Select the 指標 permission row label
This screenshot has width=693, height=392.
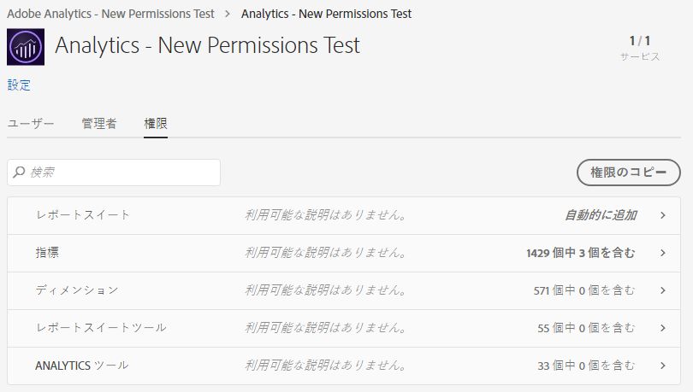click(47, 253)
